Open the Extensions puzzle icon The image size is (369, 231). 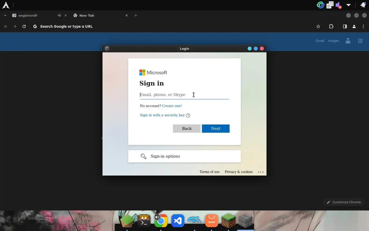pos(331,26)
